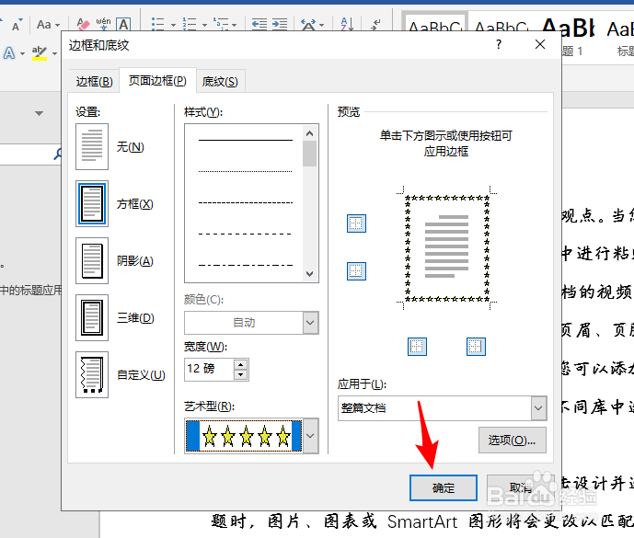Click style list scroll down arrow
This screenshot has width=634, height=538.
310,274
